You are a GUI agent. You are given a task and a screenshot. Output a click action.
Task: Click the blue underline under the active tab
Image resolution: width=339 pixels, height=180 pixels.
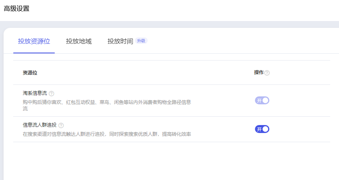coord(34,53)
